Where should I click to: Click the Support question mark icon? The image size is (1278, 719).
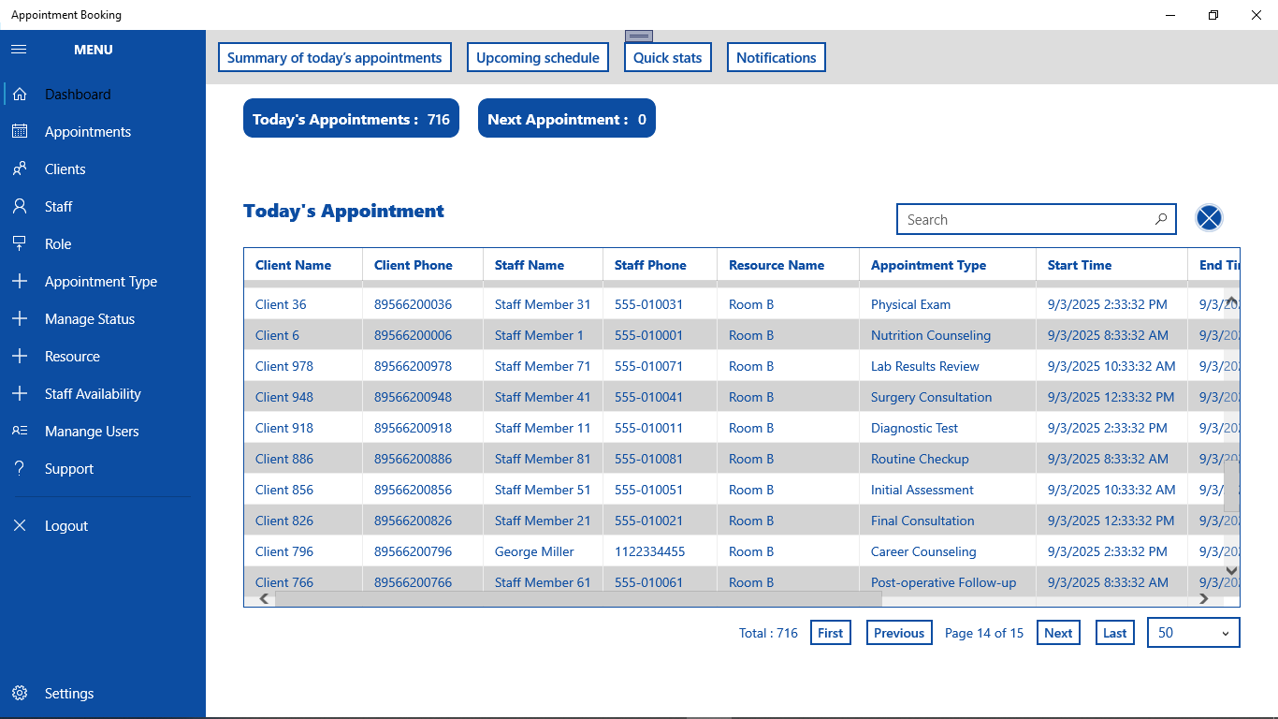tap(20, 469)
